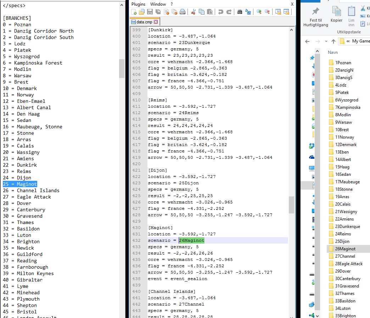Switch to the data.cmp tab
This screenshot has width=370, height=318.
[144, 22]
